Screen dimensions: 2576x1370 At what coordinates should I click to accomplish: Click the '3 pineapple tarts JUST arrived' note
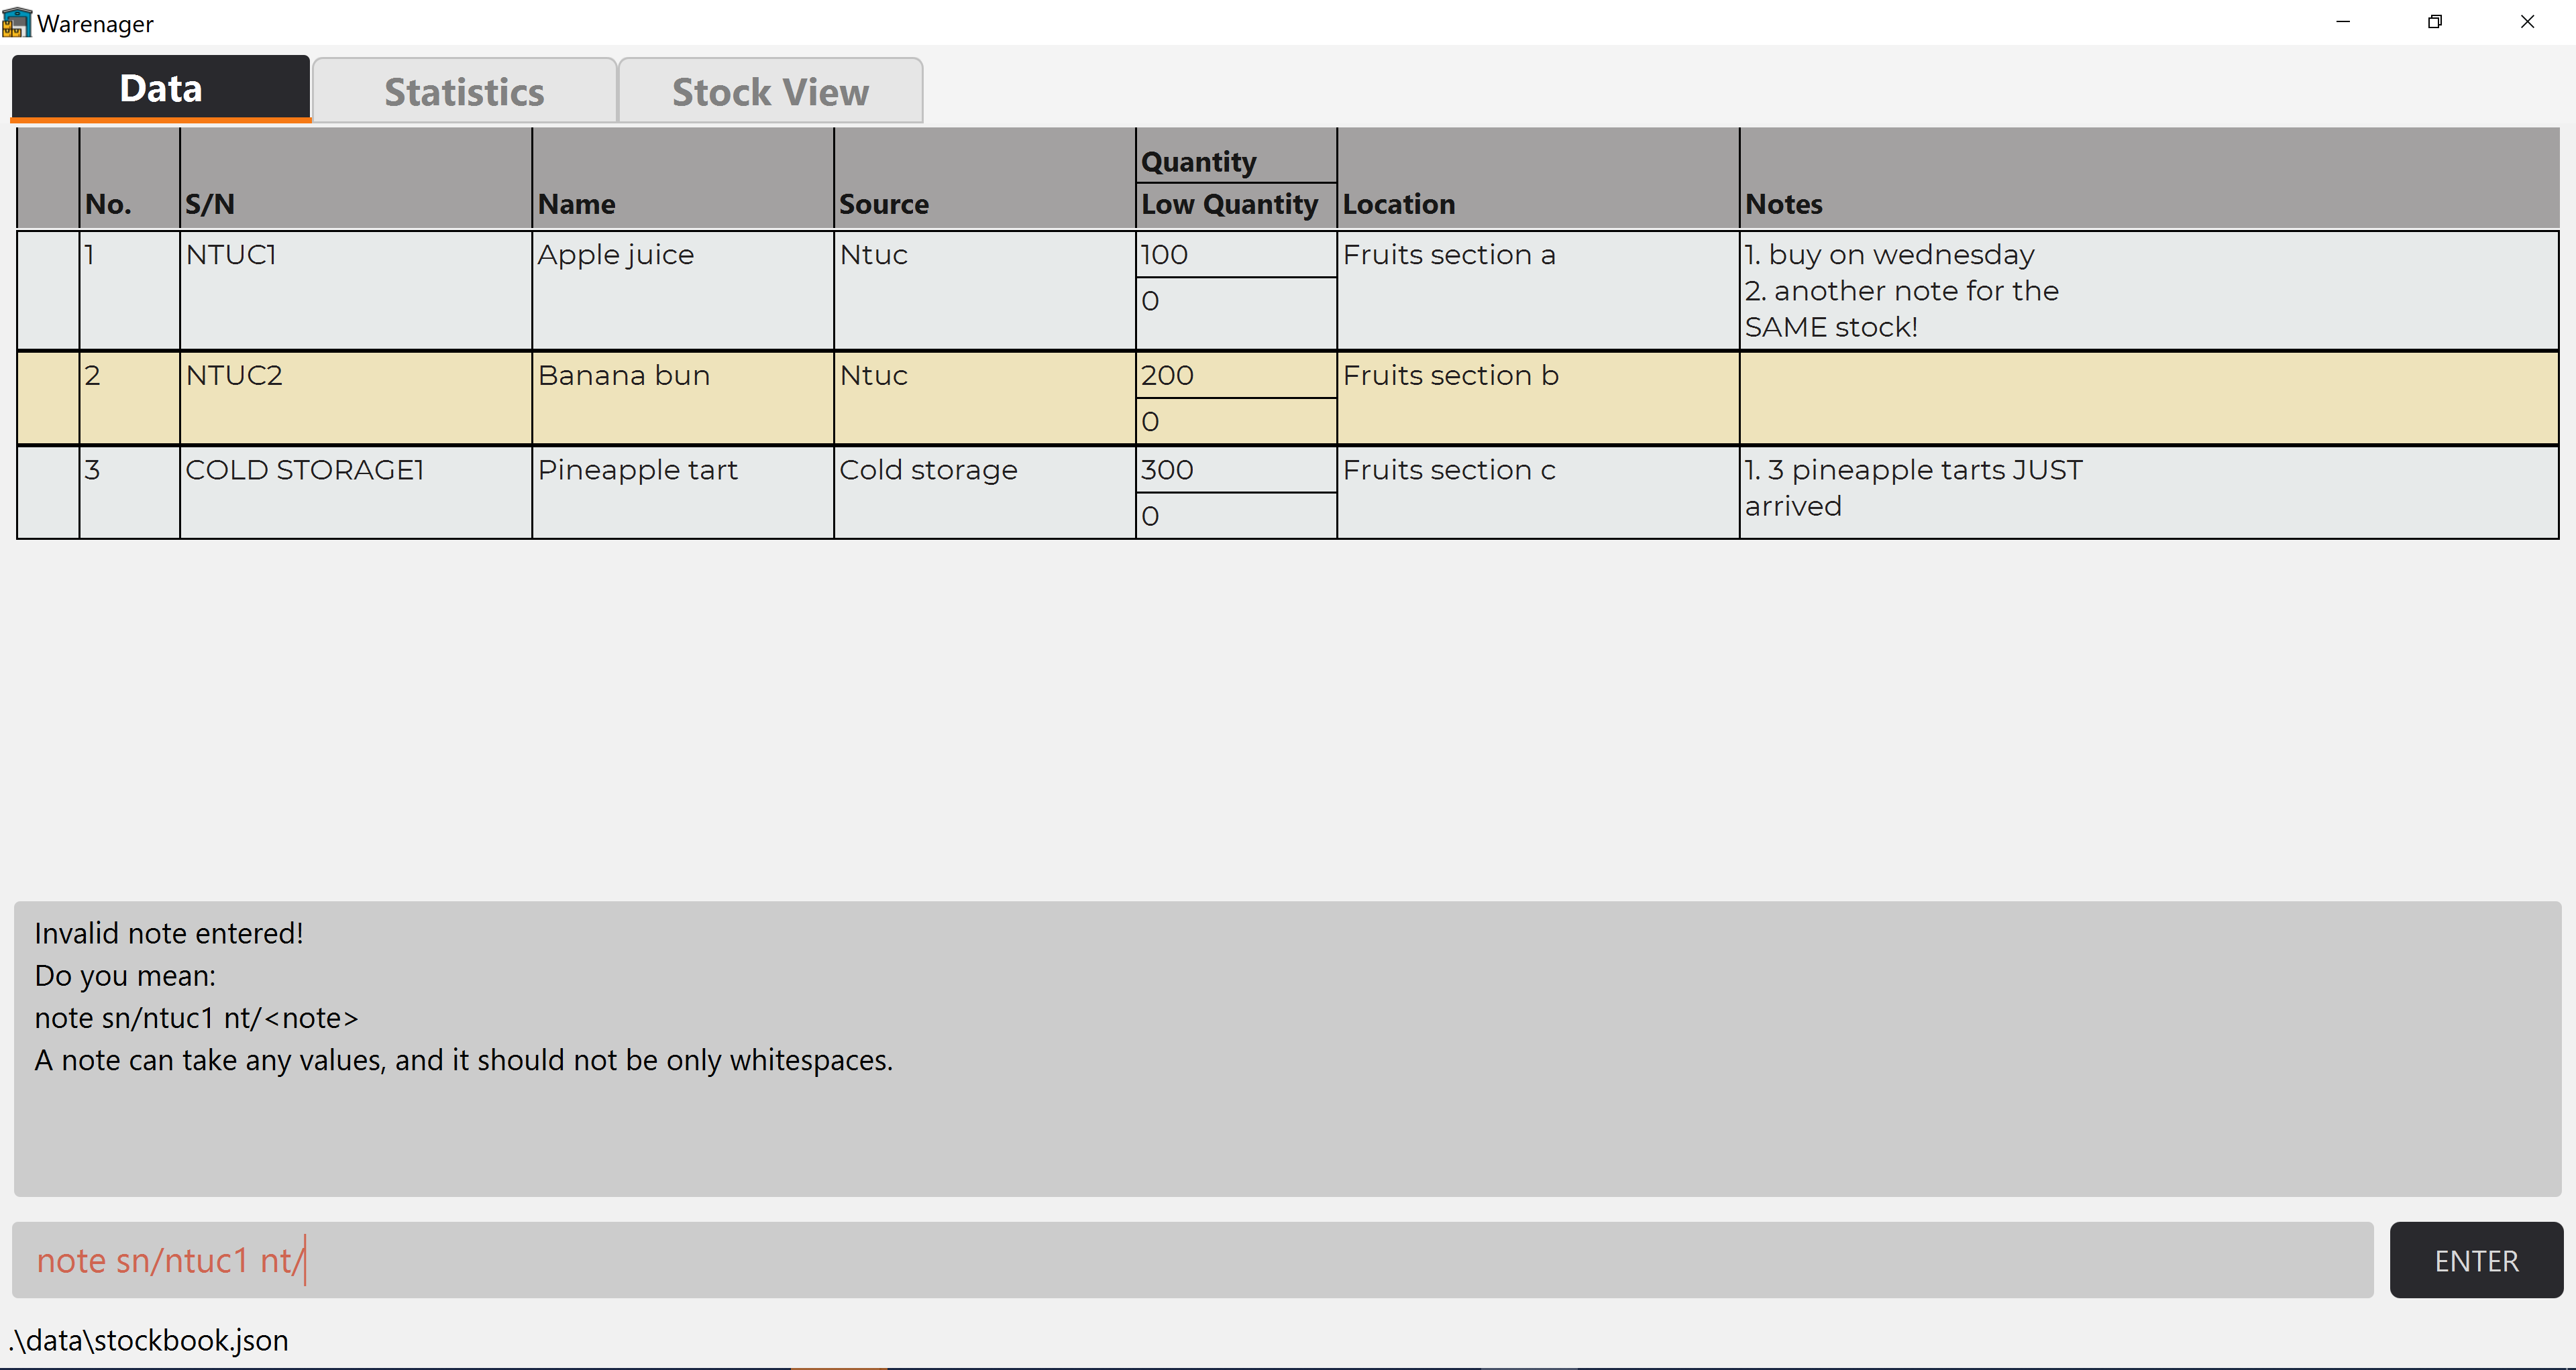tap(1914, 488)
